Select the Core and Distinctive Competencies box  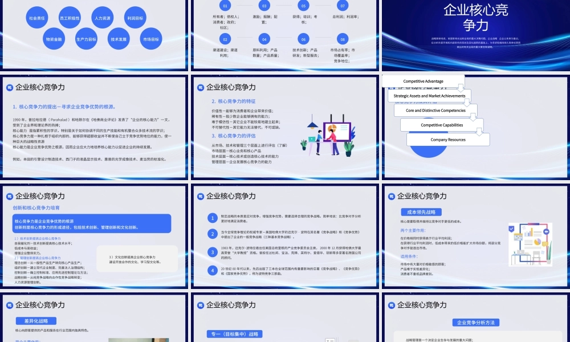[x=435, y=111]
